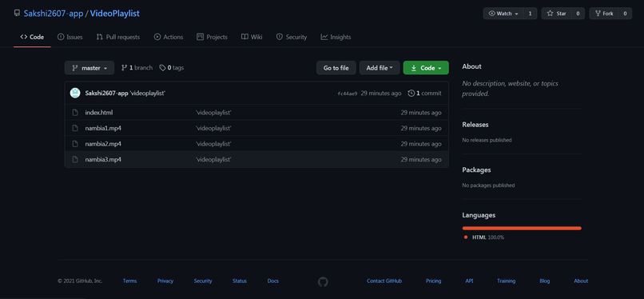The height and width of the screenshot is (299, 644).
Task: Click the file icon next to nambia1.mp4
Action: pyautogui.click(x=75, y=128)
